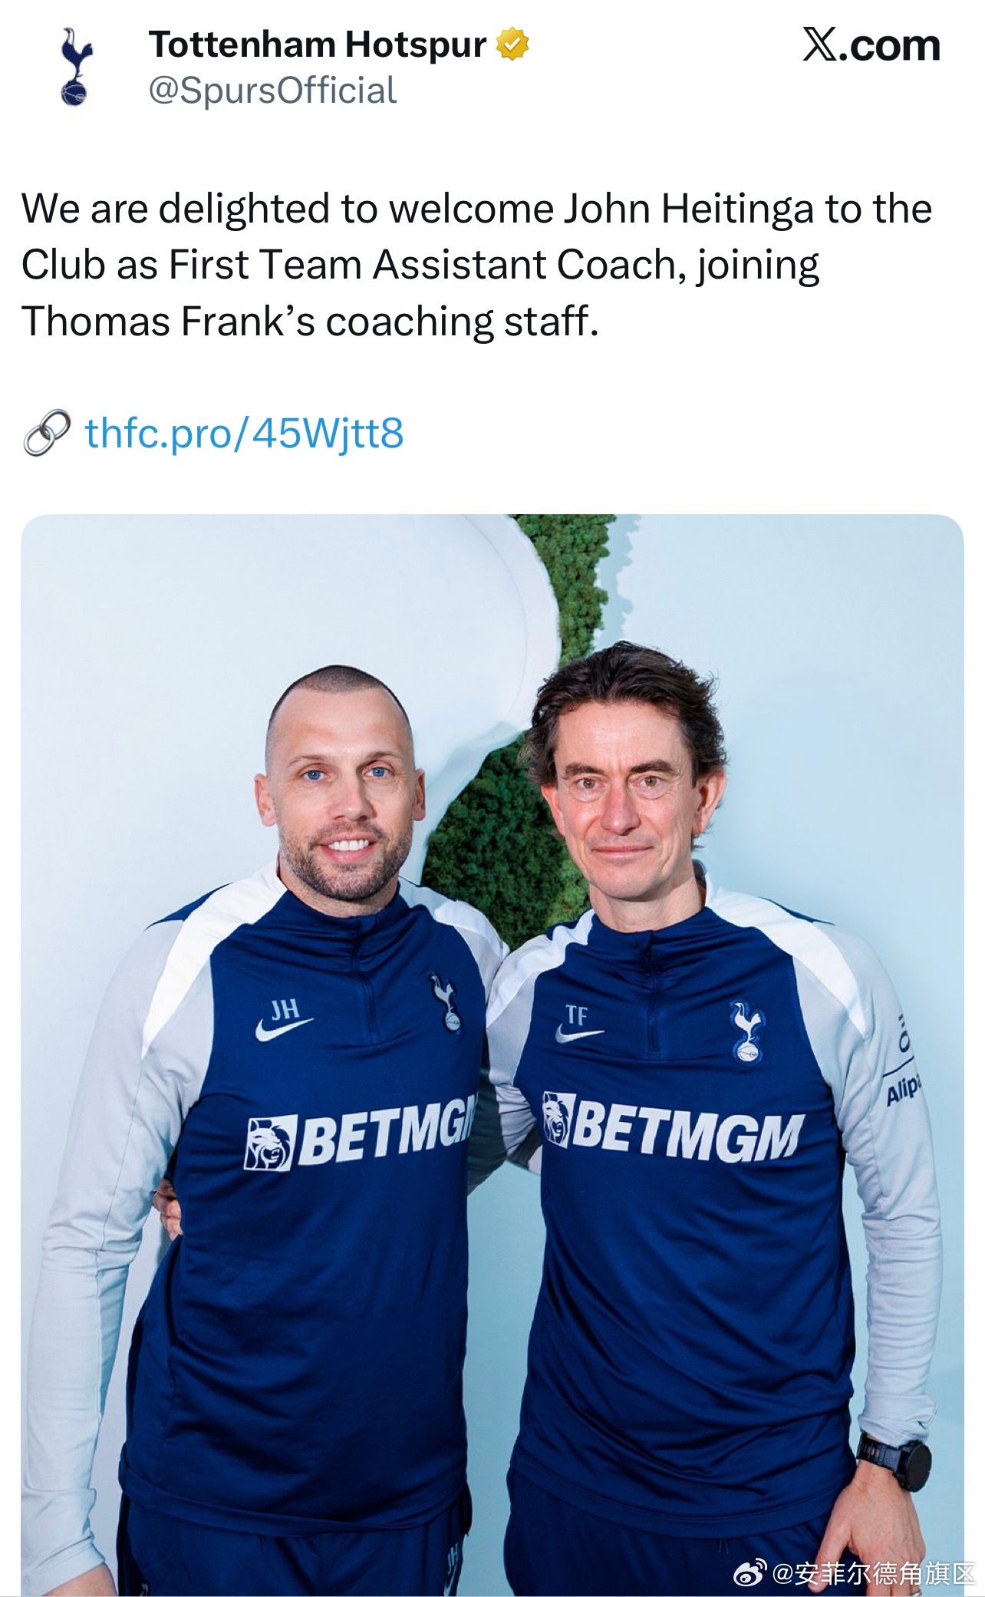Click the Tottenham Hotspur account name
The width and height of the screenshot is (985, 1597).
click(318, 45)
